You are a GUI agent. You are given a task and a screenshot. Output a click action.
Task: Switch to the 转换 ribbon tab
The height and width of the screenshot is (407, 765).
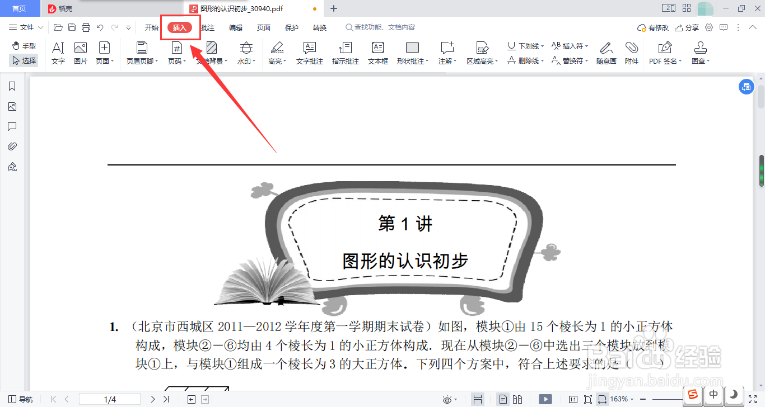click(320, 27)
